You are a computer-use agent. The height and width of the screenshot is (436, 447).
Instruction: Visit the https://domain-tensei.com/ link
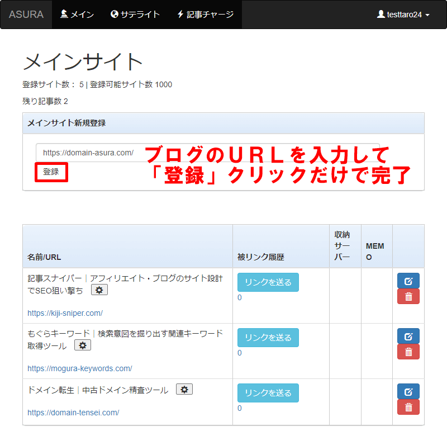click(73, 413)
